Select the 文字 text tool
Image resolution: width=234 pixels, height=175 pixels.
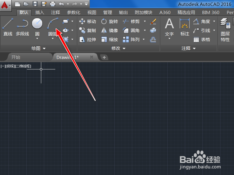(169, 27)
